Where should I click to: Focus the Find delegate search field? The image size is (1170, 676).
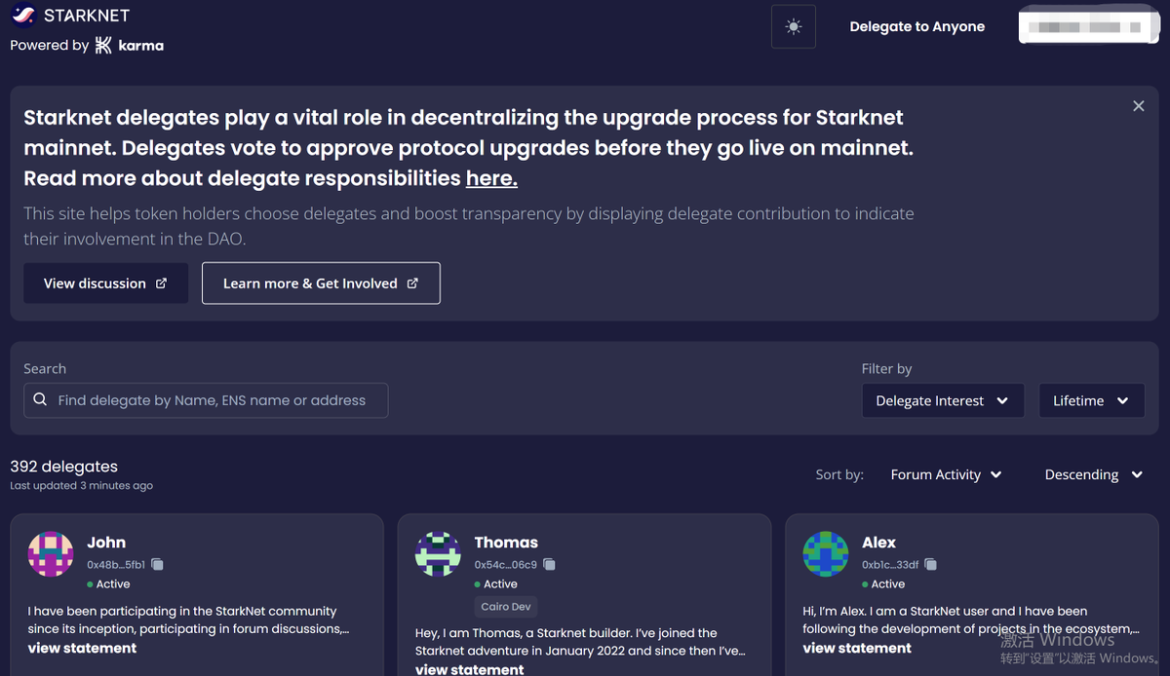(x=206, y=400)
